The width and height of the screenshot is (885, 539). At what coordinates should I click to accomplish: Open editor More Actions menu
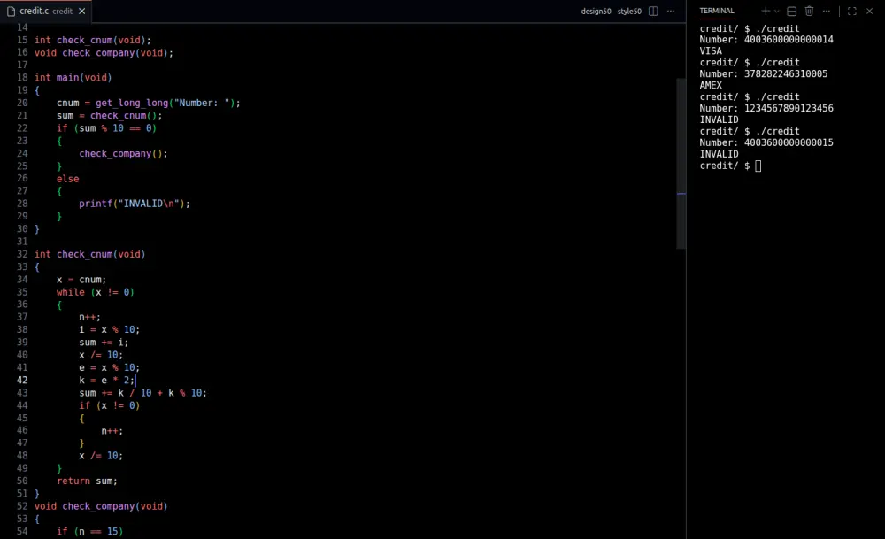[671, 11]
